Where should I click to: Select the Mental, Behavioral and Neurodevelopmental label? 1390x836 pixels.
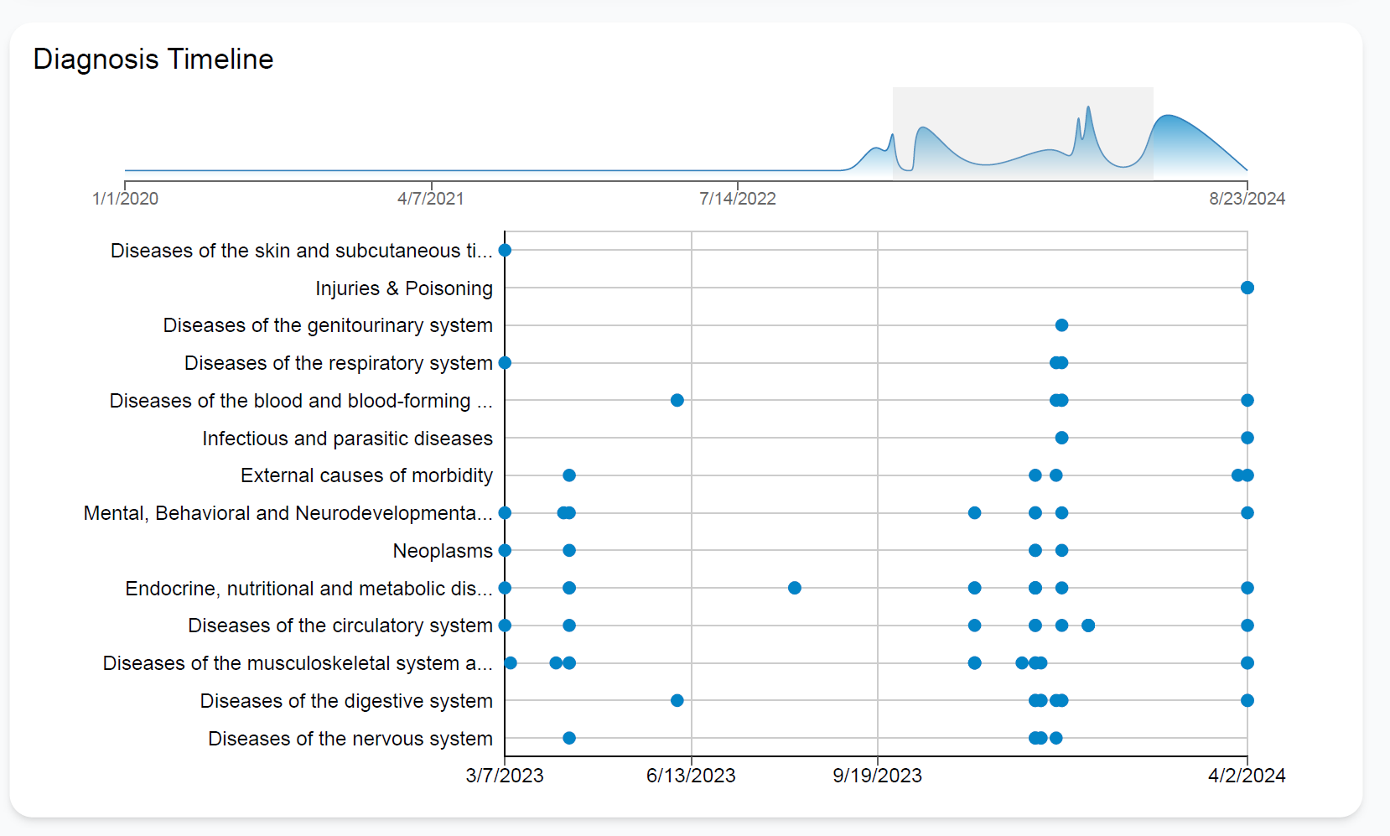288,513
